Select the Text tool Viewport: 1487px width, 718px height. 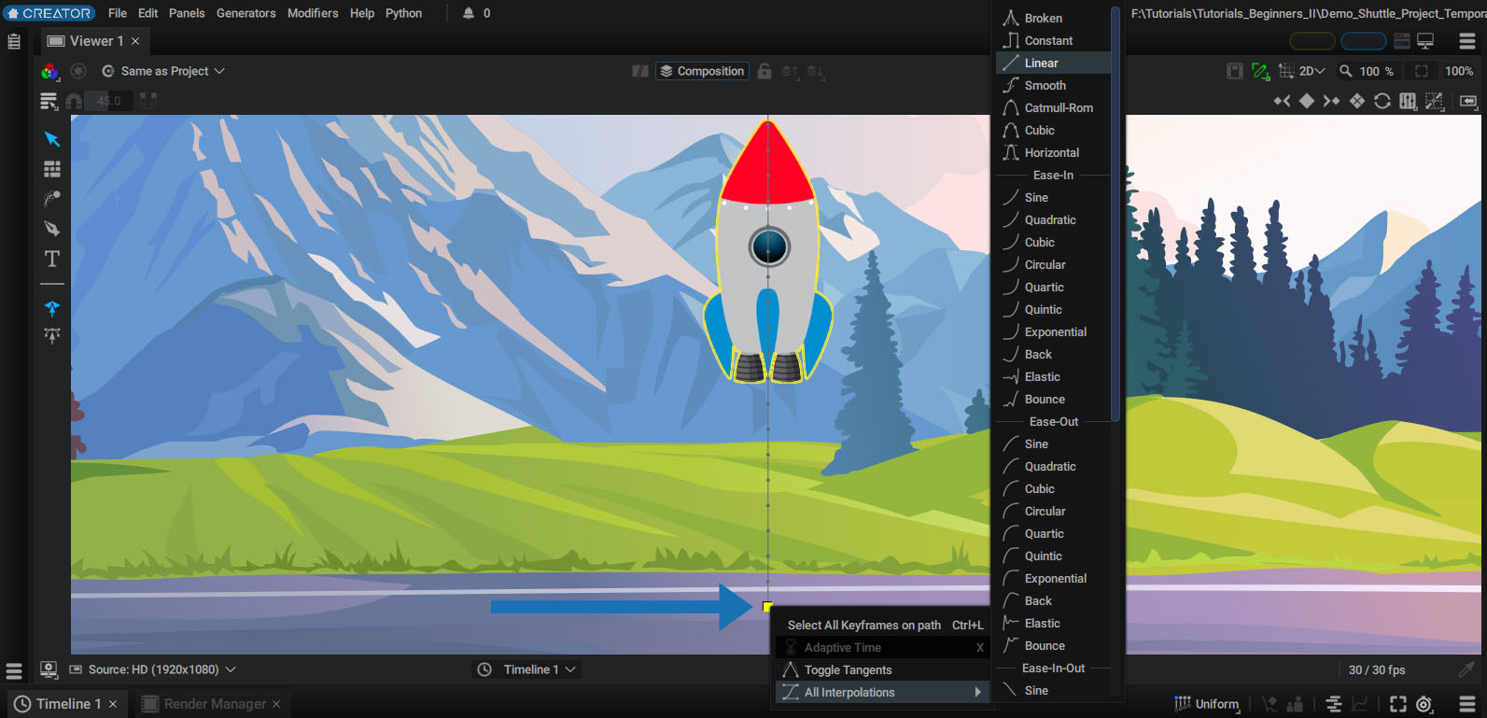[x=52, y=259]
